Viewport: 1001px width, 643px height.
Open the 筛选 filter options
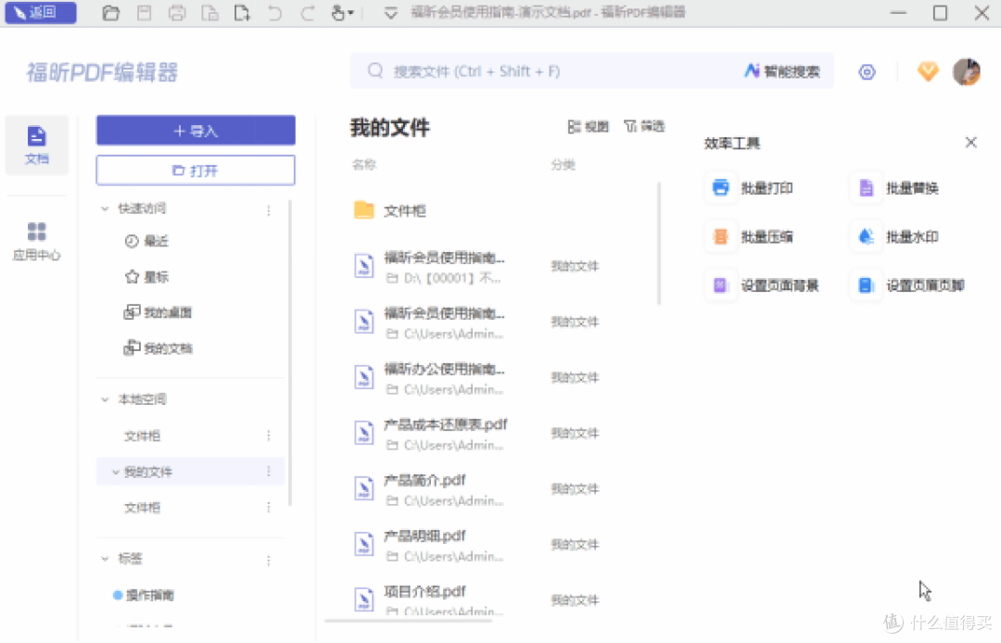[x=644, y=126]
